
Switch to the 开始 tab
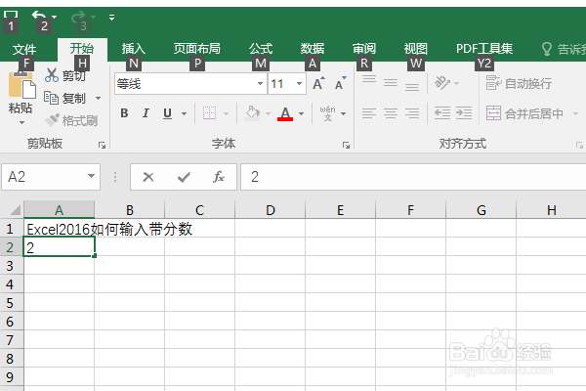pyautogui.click(x=82, y=48)
